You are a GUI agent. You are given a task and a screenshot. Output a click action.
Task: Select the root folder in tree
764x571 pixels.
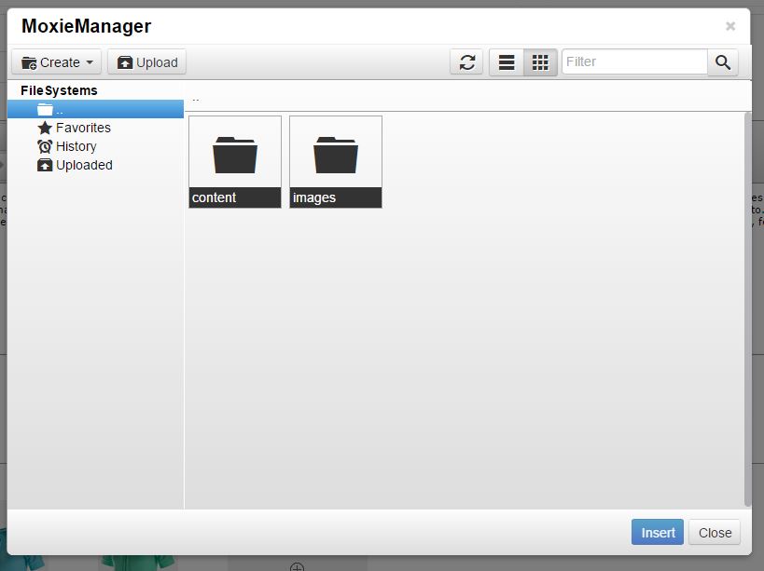pyautogui.click(x=95, y=109)
